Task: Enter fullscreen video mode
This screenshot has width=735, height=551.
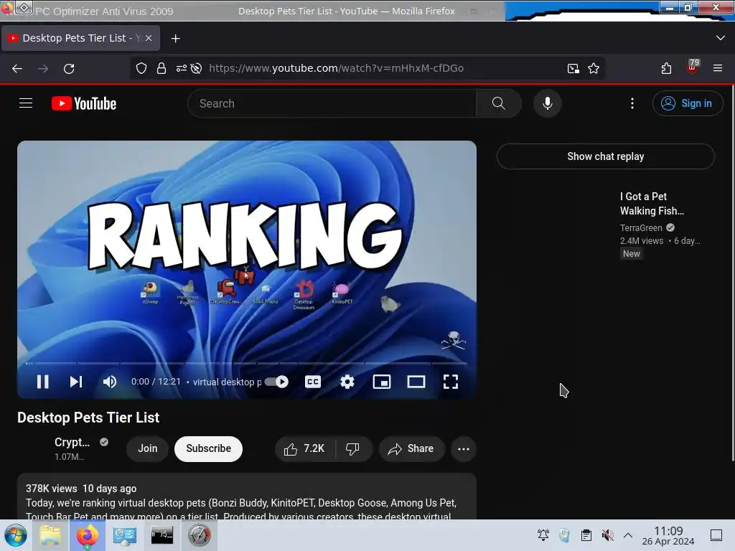Action: point(451,382)
